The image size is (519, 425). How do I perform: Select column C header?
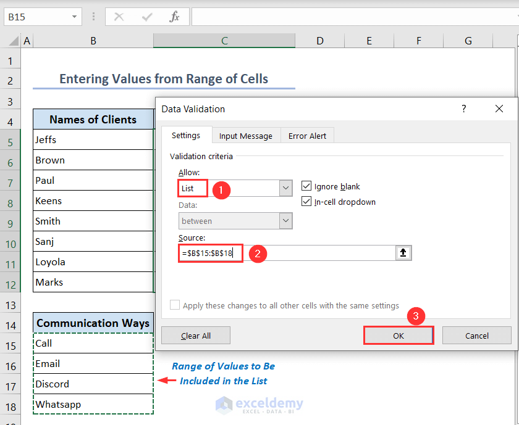(x=224, y=41)
